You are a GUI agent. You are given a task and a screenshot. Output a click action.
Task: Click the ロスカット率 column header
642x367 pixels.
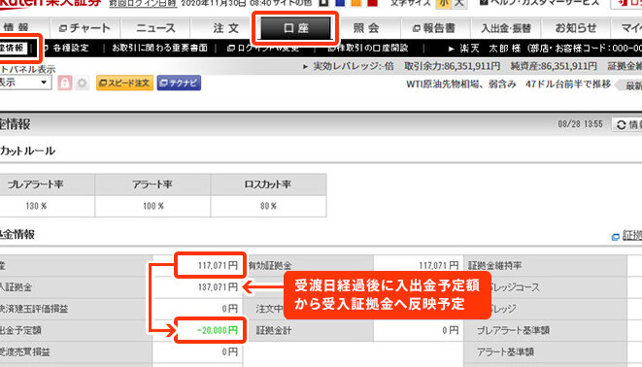click(x=268, y=184)
